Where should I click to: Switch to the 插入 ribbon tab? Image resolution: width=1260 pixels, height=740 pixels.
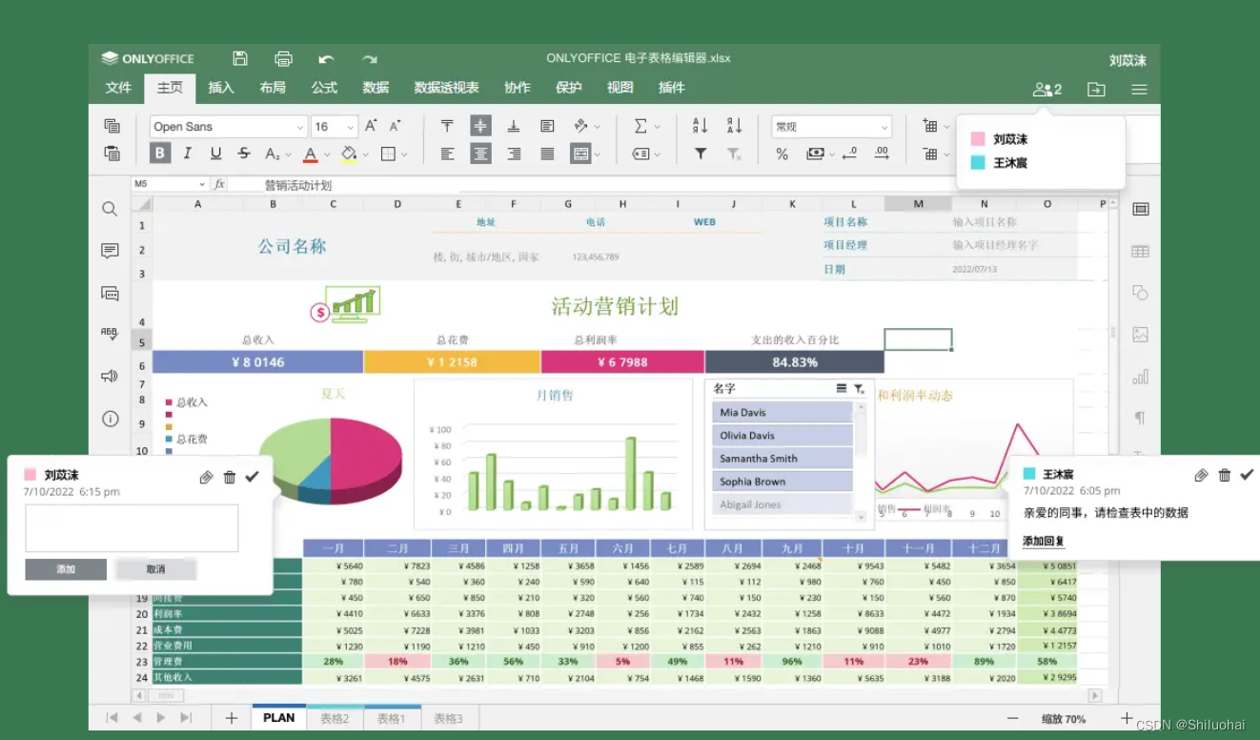(x=219, y=88)
